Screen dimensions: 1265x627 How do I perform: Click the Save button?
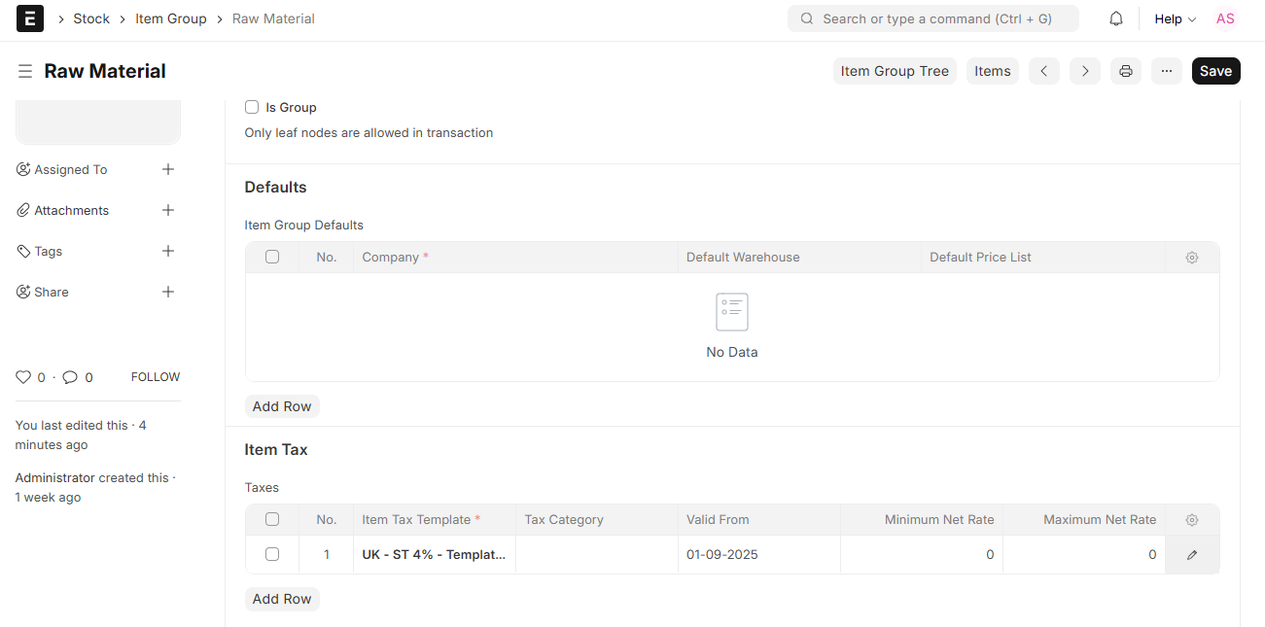tap(1215, 71)
